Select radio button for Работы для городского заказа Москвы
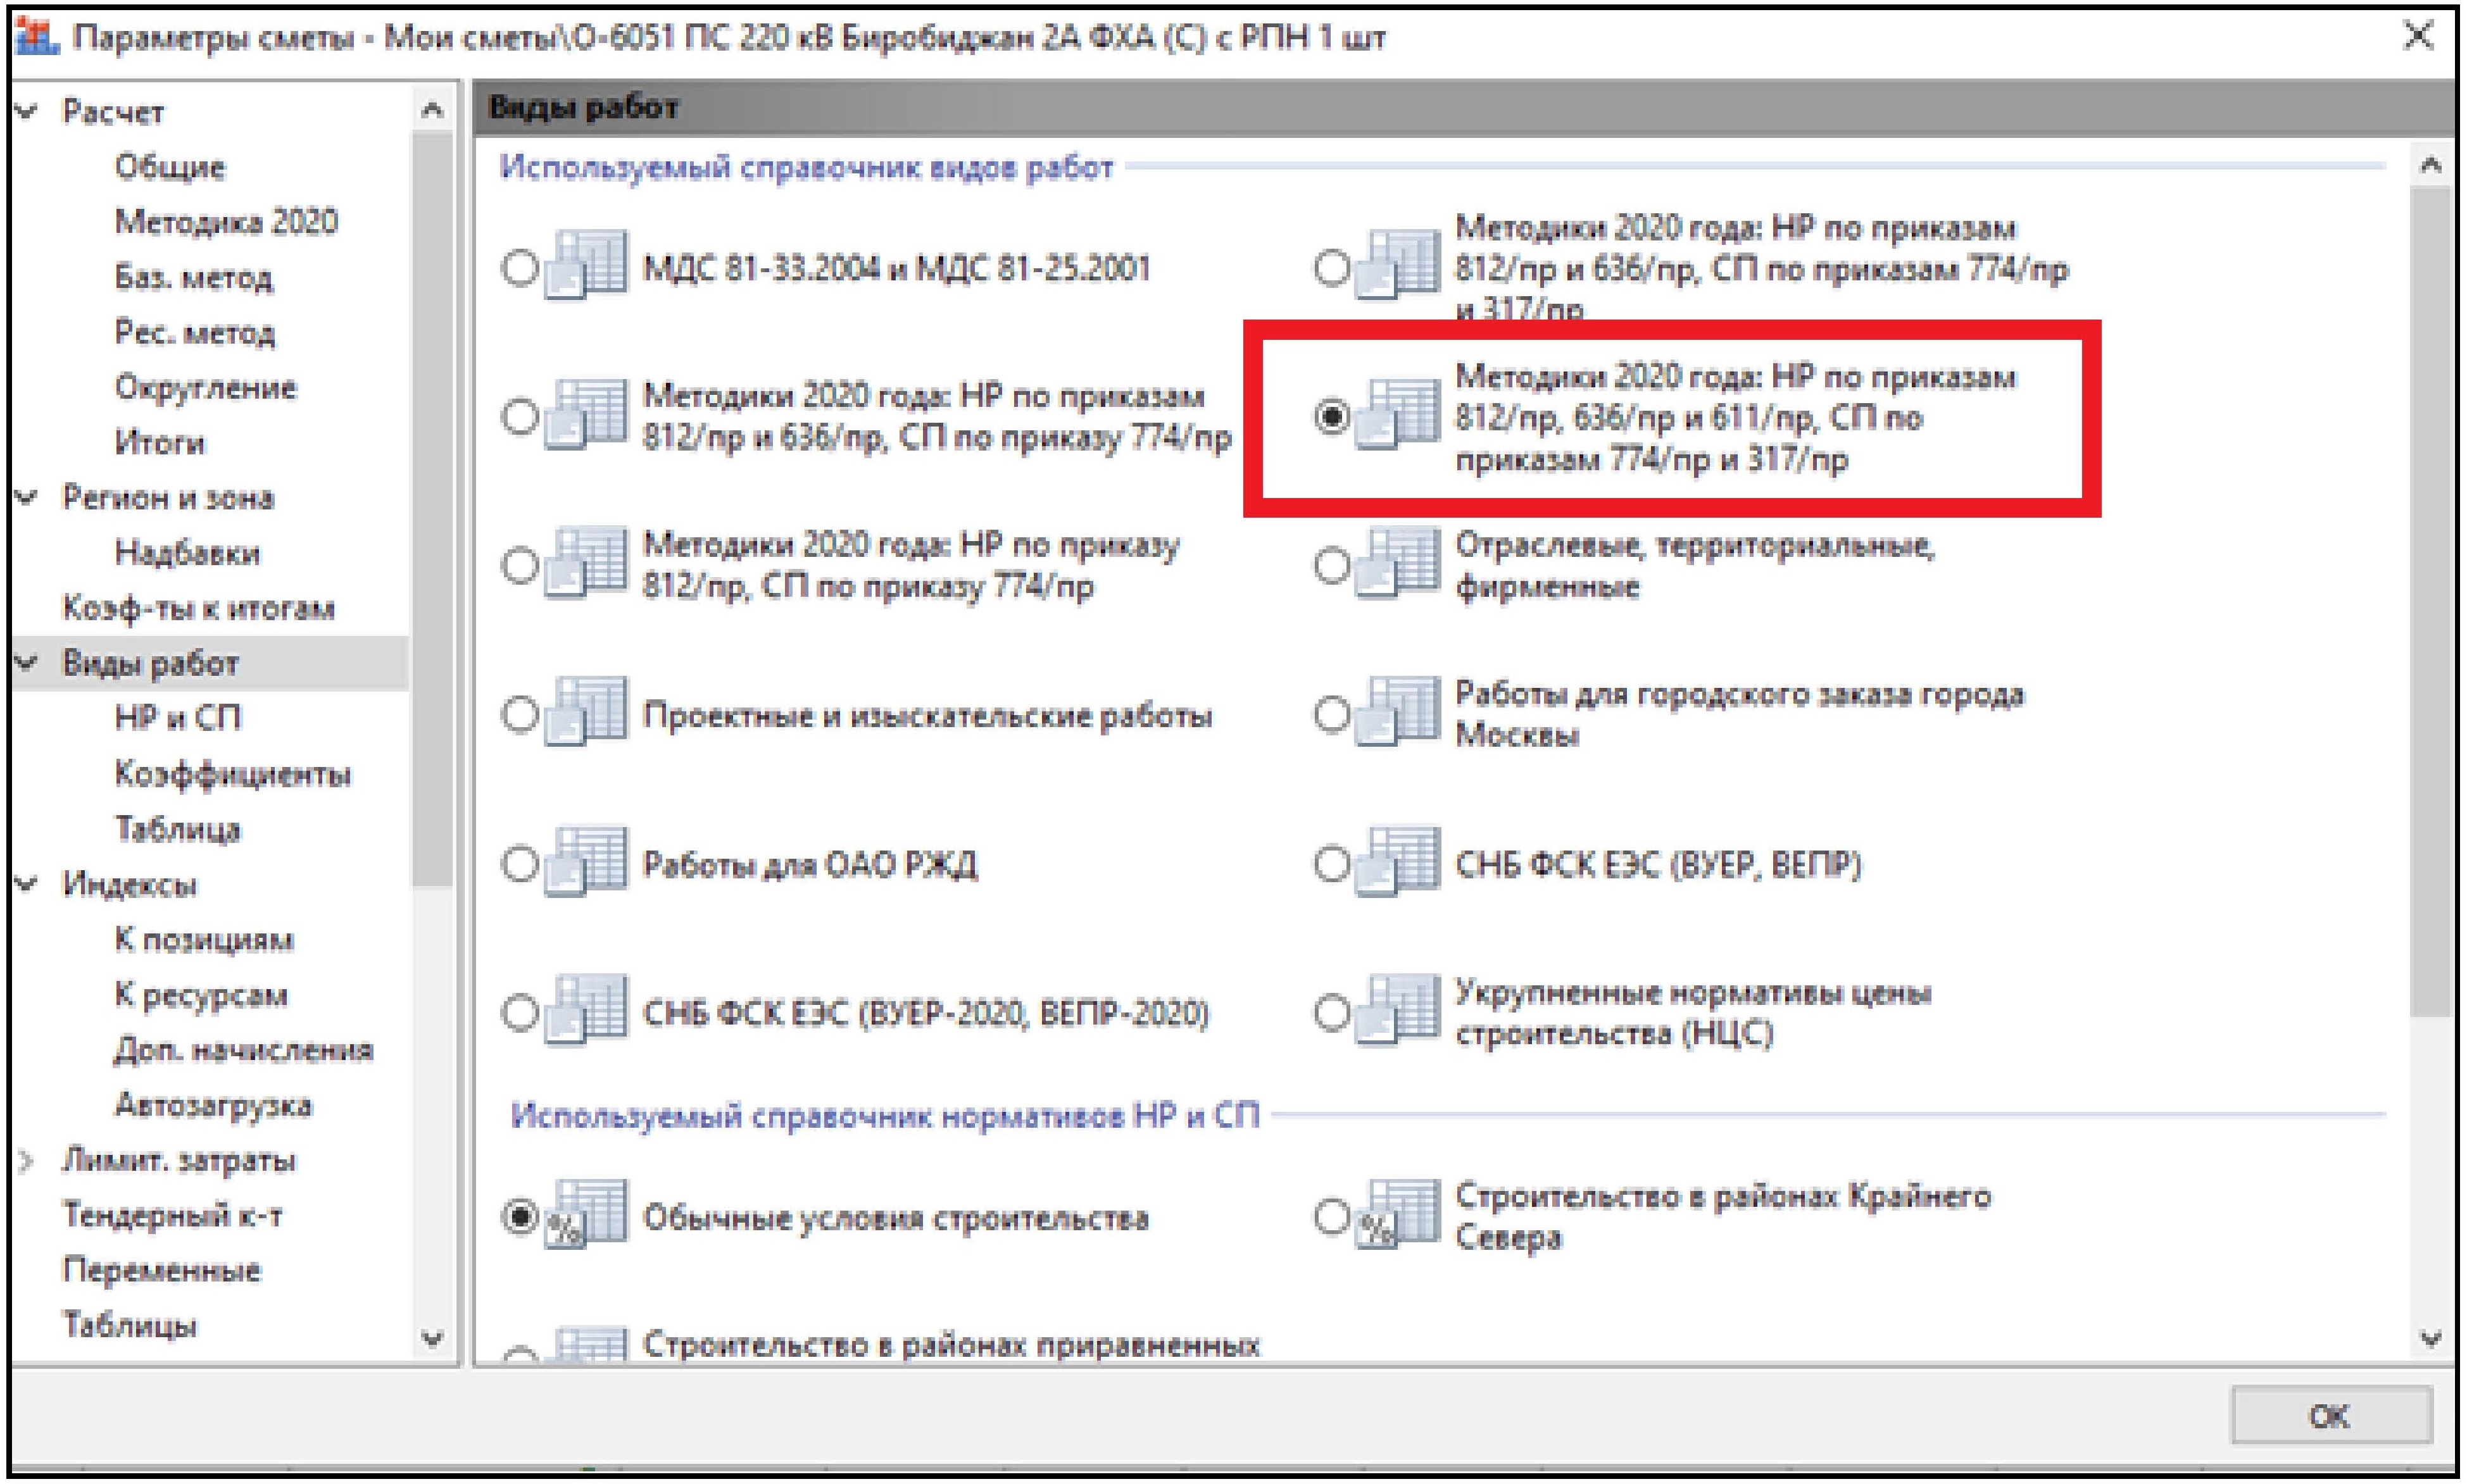This screenshot has height=1484, width=2467. click(x=1331, y=714)
